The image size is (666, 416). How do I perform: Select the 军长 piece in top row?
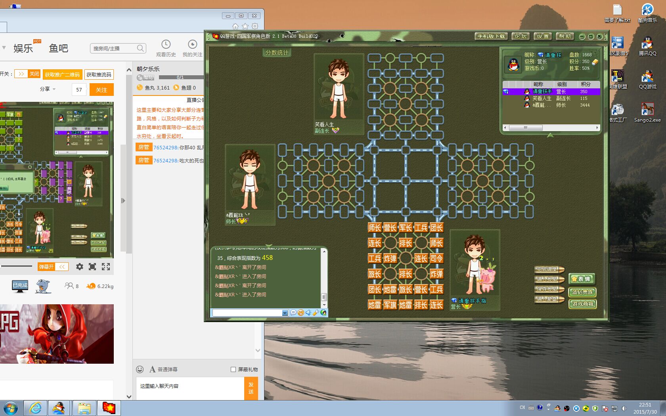405,227
